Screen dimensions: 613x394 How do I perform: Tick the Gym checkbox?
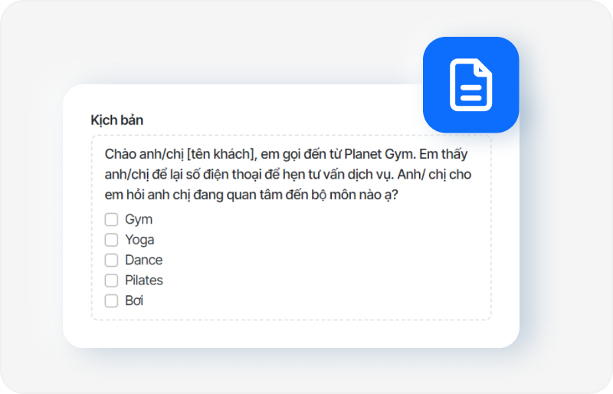[x=111, y=219]
